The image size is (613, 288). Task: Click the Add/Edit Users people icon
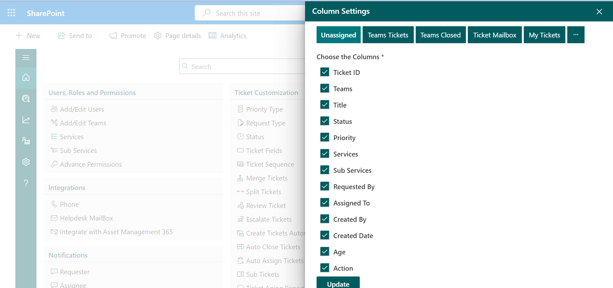click(x=54, y=109)
